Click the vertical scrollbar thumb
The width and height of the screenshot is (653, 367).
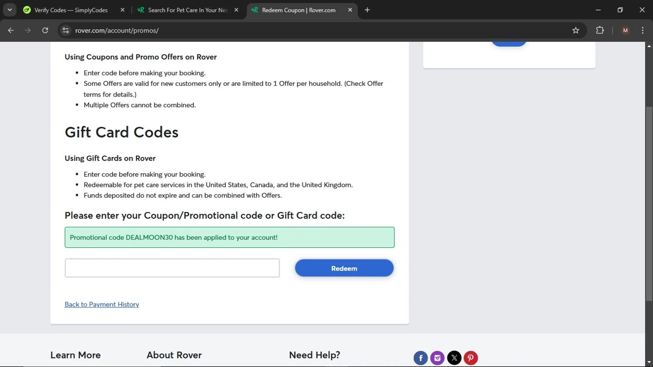click(649, 204)
